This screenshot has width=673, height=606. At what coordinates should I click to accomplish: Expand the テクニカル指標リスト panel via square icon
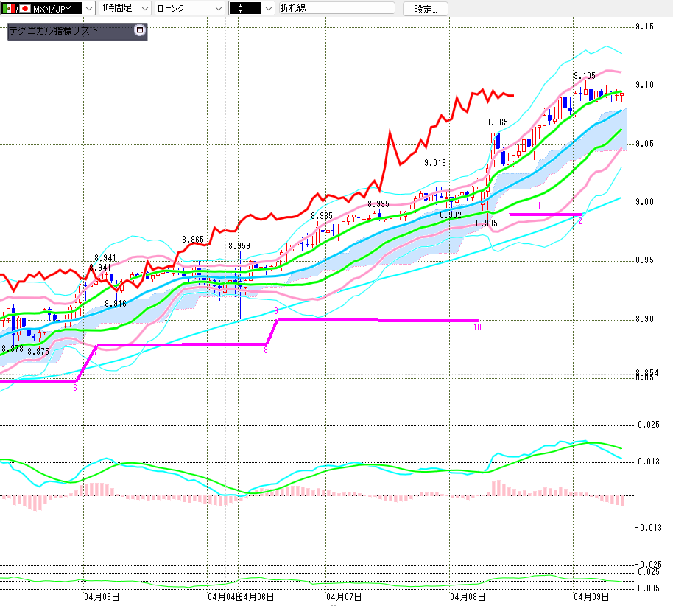[x=140, y=31]
